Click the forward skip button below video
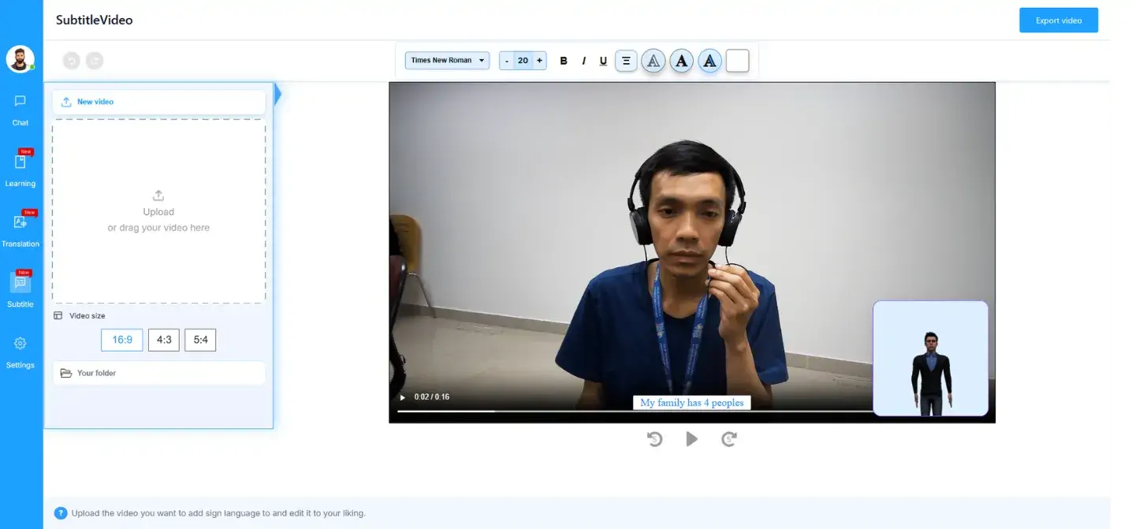Screen dimensions: 1132x529 [x=729, y=439]
